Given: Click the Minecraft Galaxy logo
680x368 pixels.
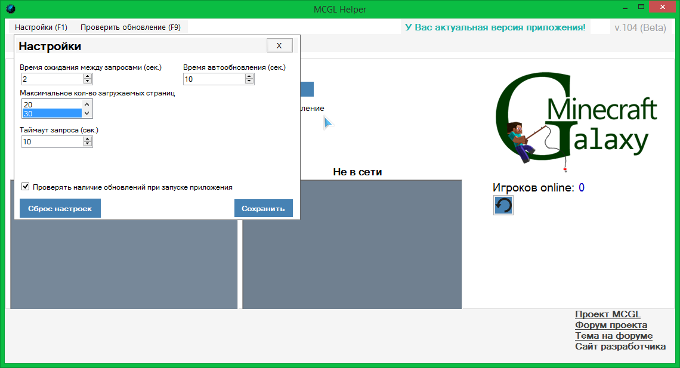Looking at the screenshot, I should pos(576,122).
